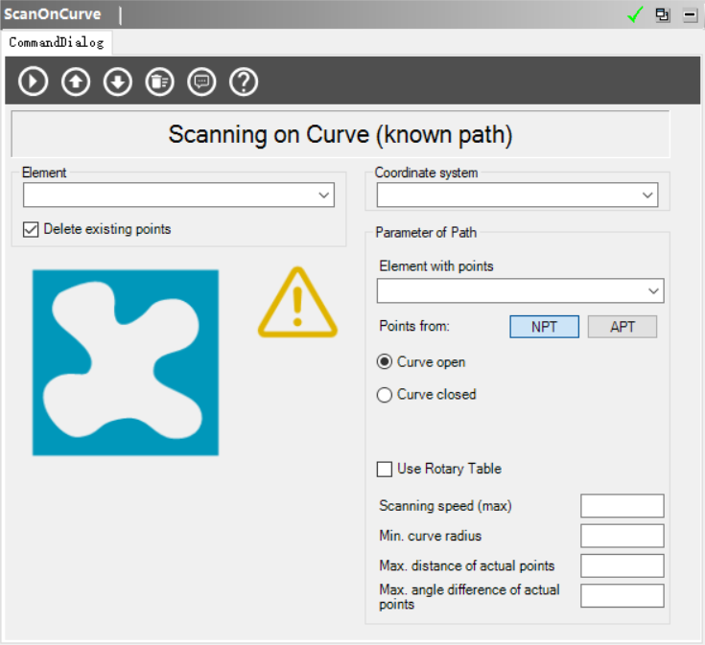The width and height of the screenshot is (705, 645).
Task: Open help with the question mark icon
Action: pos(244,81)
